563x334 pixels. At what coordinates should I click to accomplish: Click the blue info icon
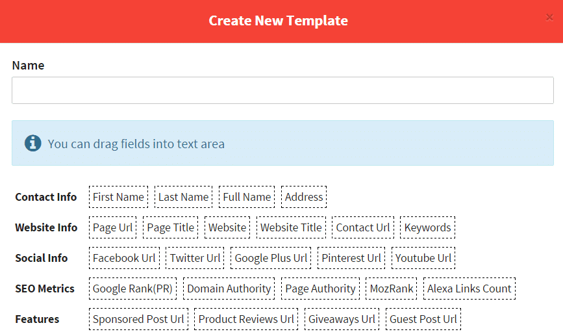[32, 143]
